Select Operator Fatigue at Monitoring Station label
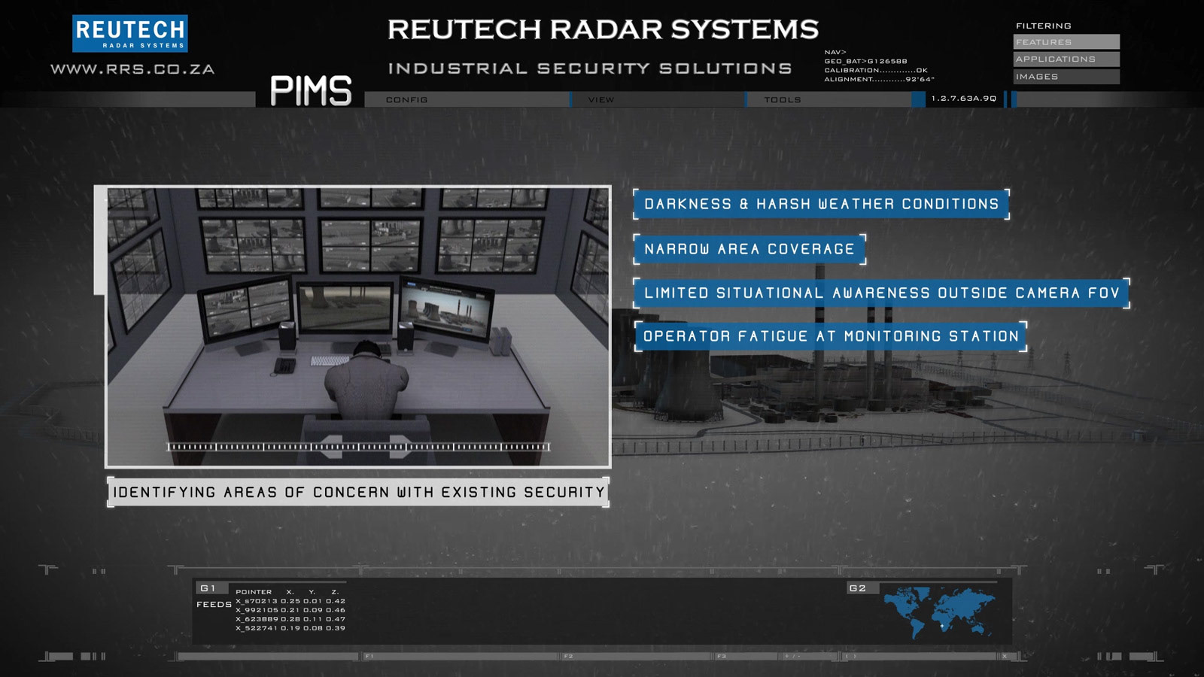Viewport: 1204px width, 677px height. 831,336
